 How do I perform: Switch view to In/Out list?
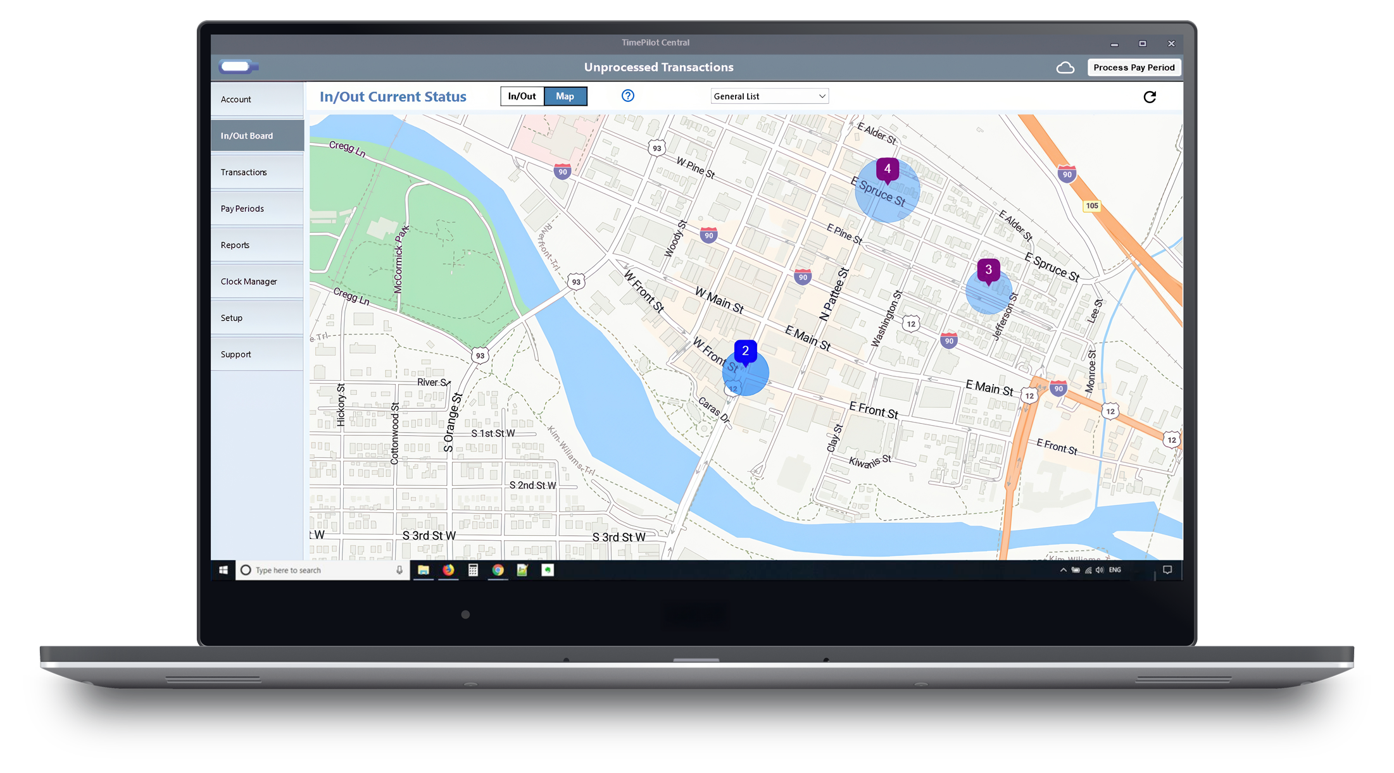522,96
